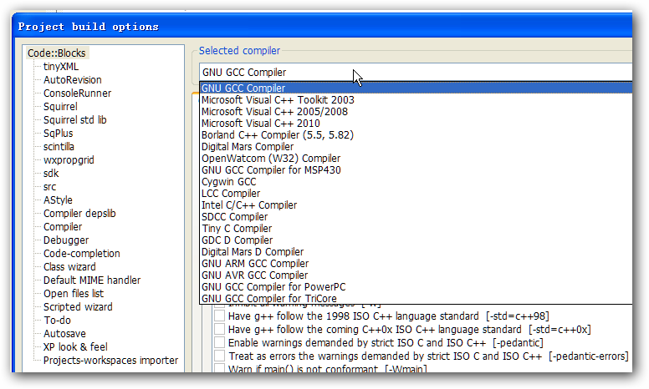Select Default MIME handler target

(x=92, y=280)
